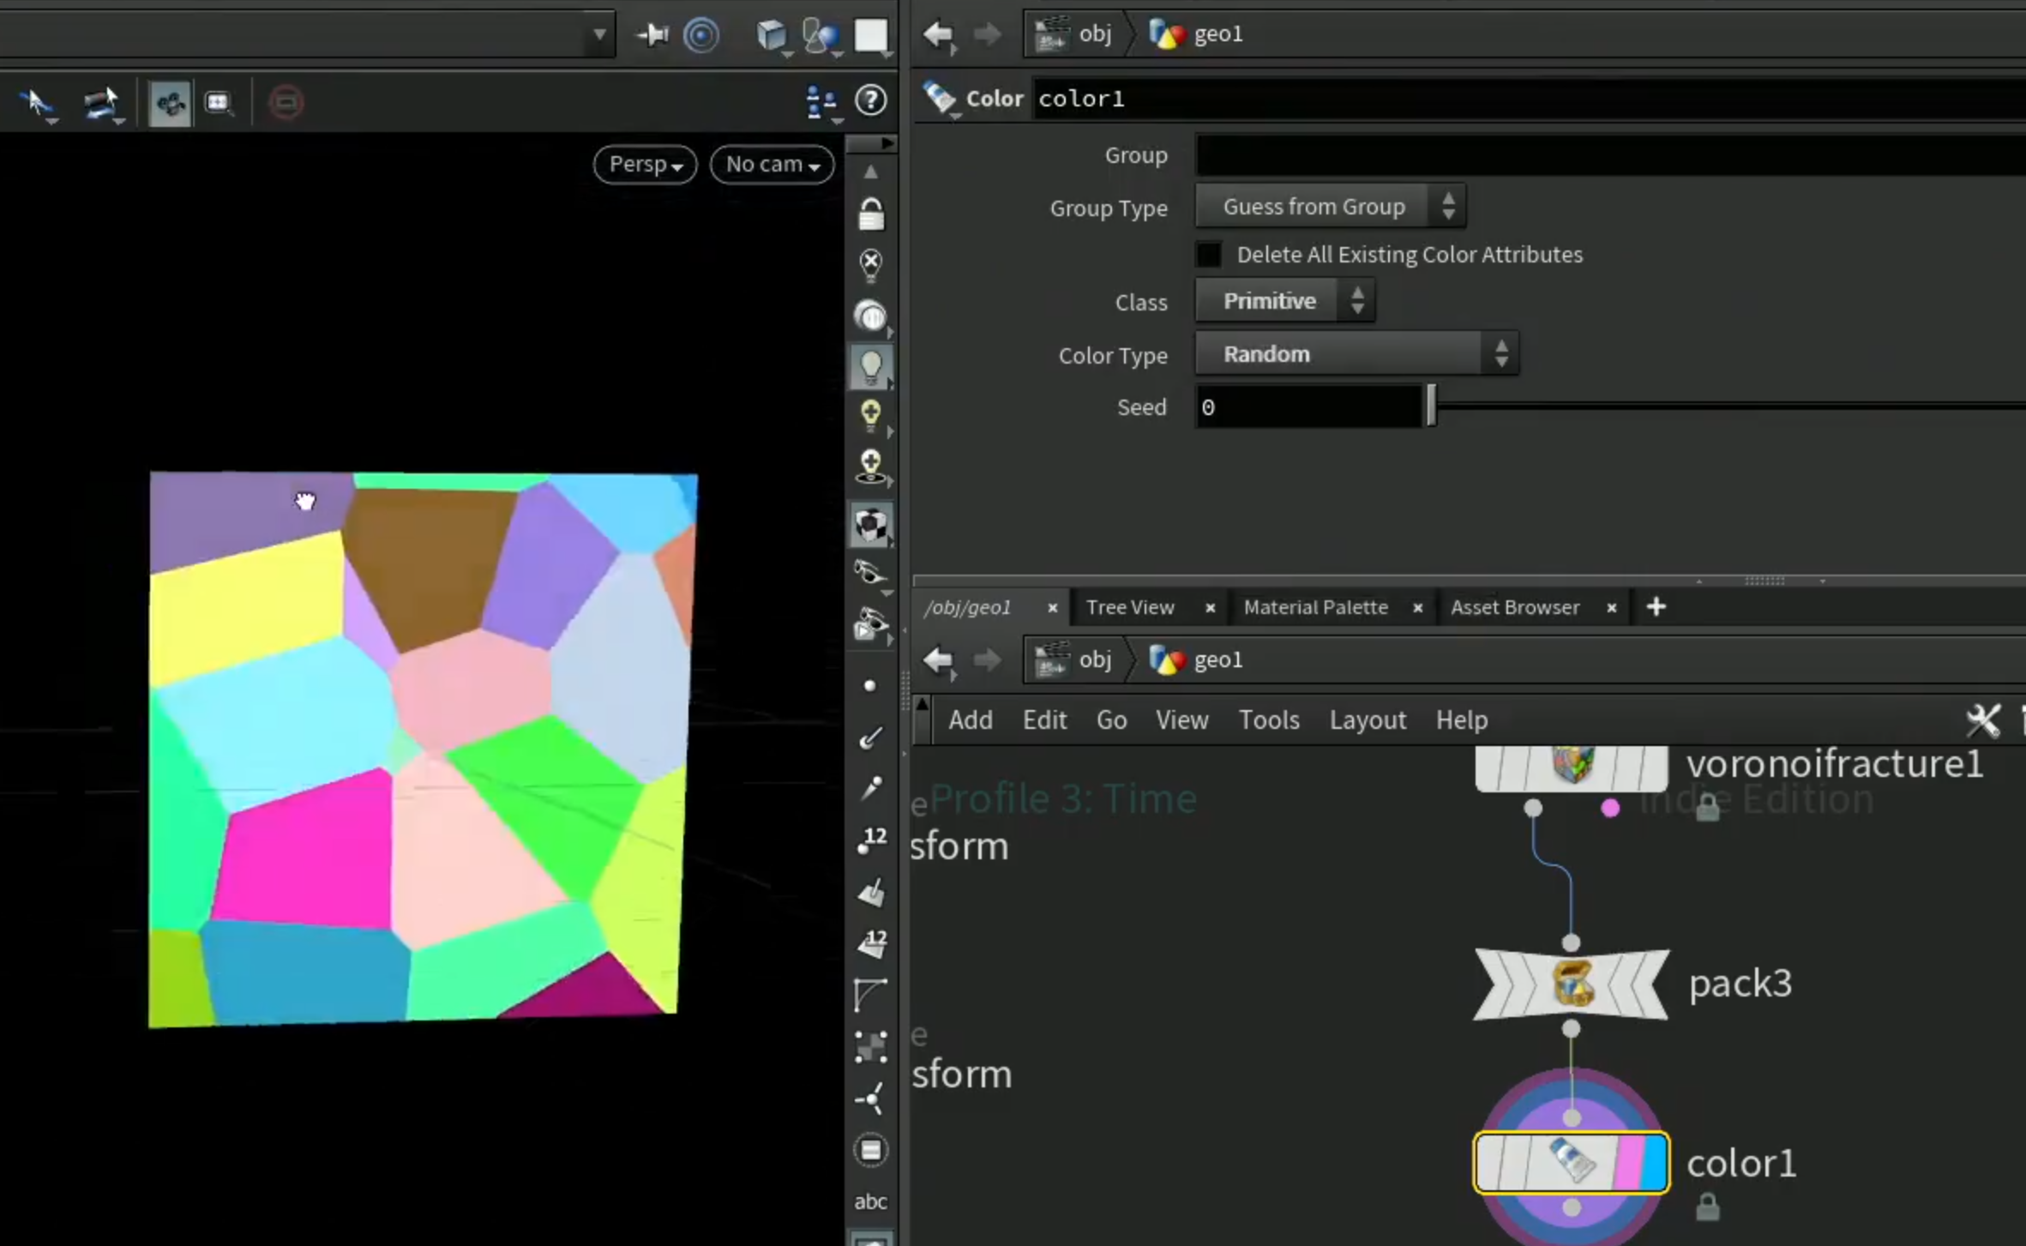Open network editor wrench settings icon
The height and width of the screenshot is (1246, 2026).
pos(1981,720)
